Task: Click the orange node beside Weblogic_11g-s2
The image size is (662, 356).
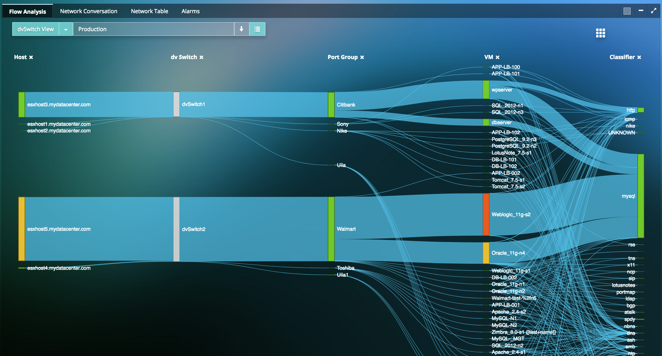Action: click(x=486, y=214)
